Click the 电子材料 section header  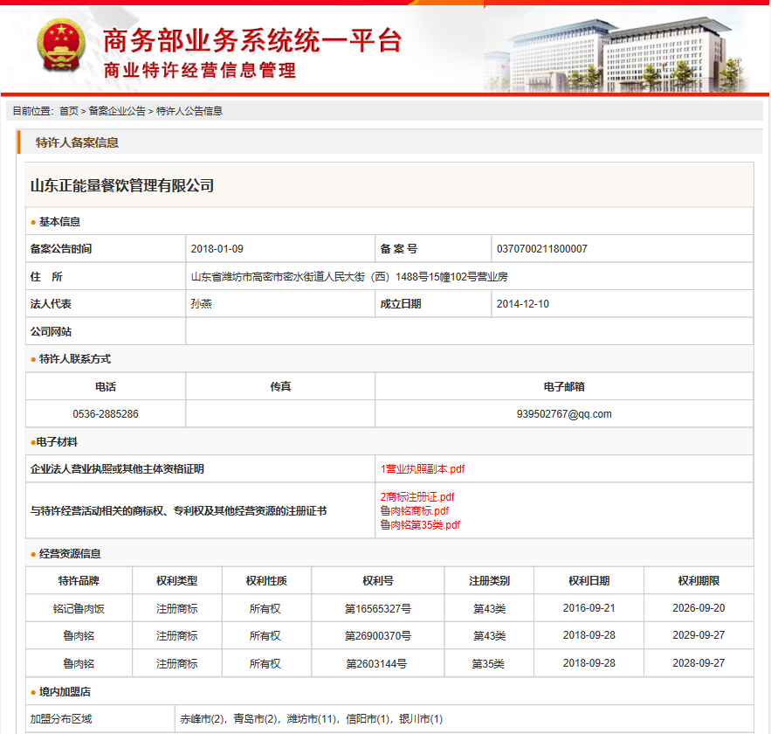tap(57, 442)
